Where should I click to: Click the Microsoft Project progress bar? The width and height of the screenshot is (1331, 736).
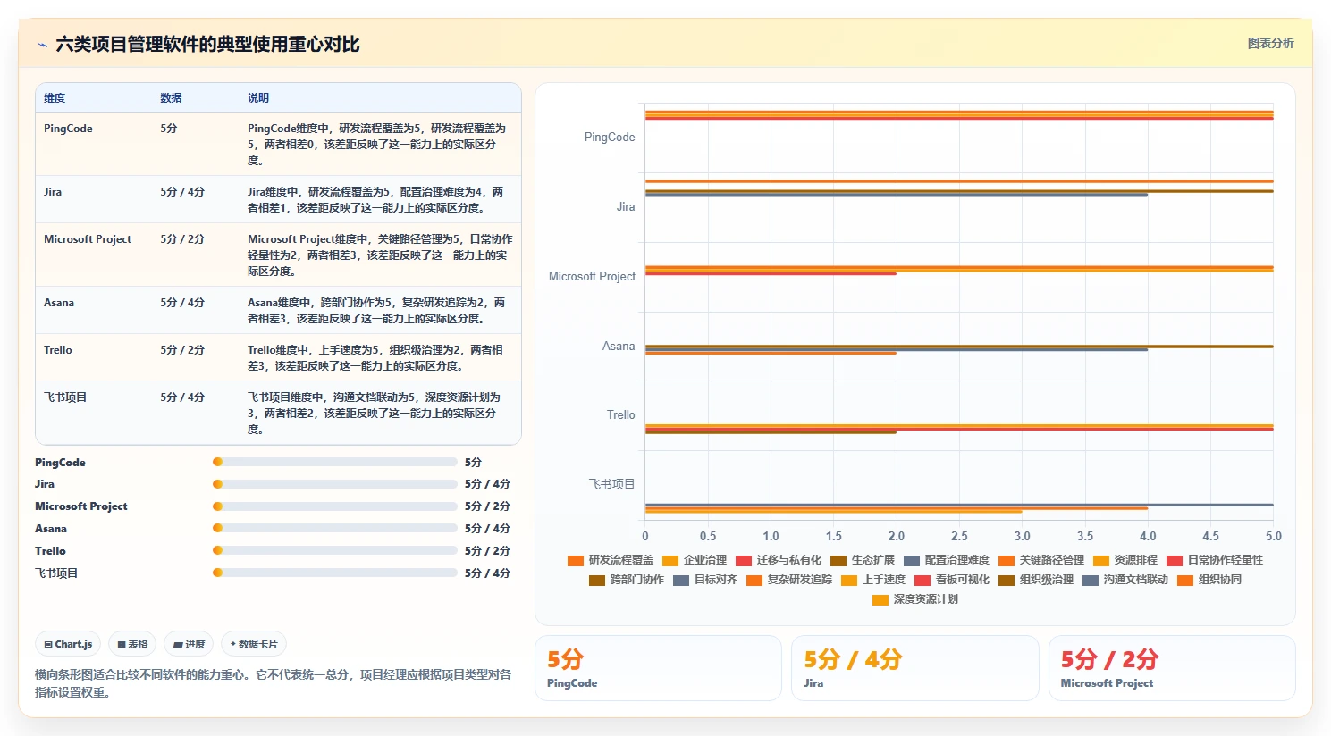(x=335, y=506)
